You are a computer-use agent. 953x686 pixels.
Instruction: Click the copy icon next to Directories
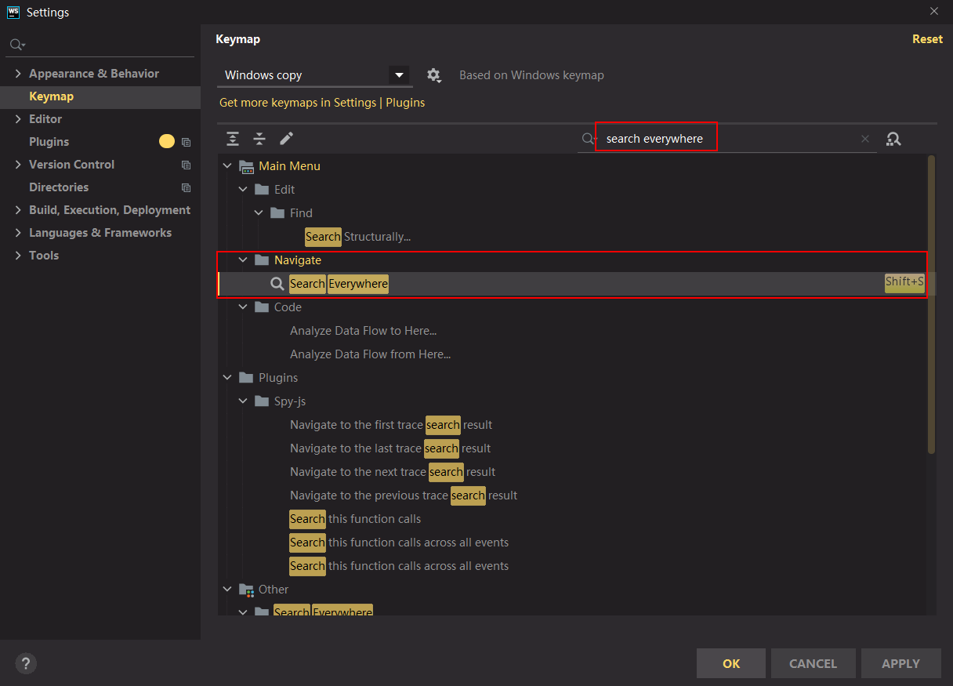point(186,188)
